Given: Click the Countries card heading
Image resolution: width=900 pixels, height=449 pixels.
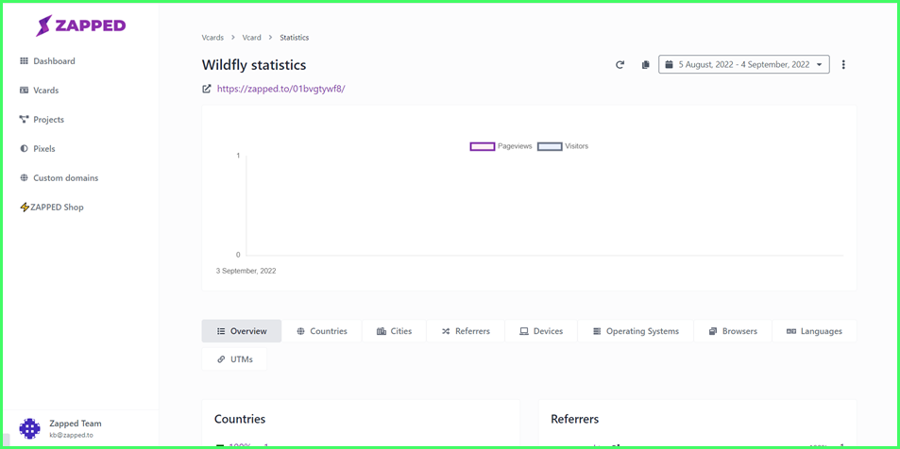Looking at the screenshot, I should coord(240,419).
